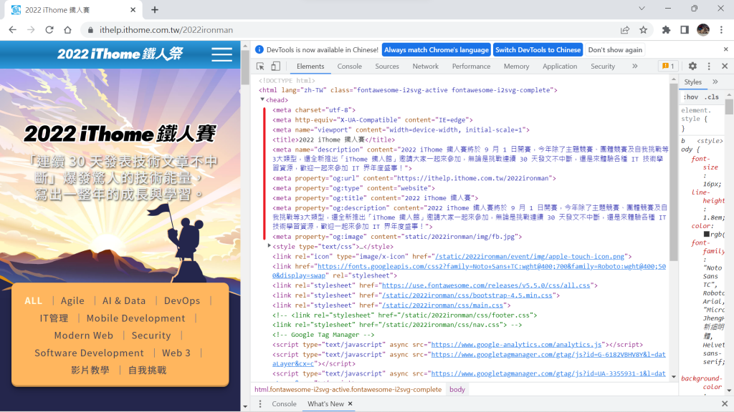The height and width of the screenshot is (412, 734).
Task: Show more Styles pane tabs chevron
Action: (x=715, y=82)
